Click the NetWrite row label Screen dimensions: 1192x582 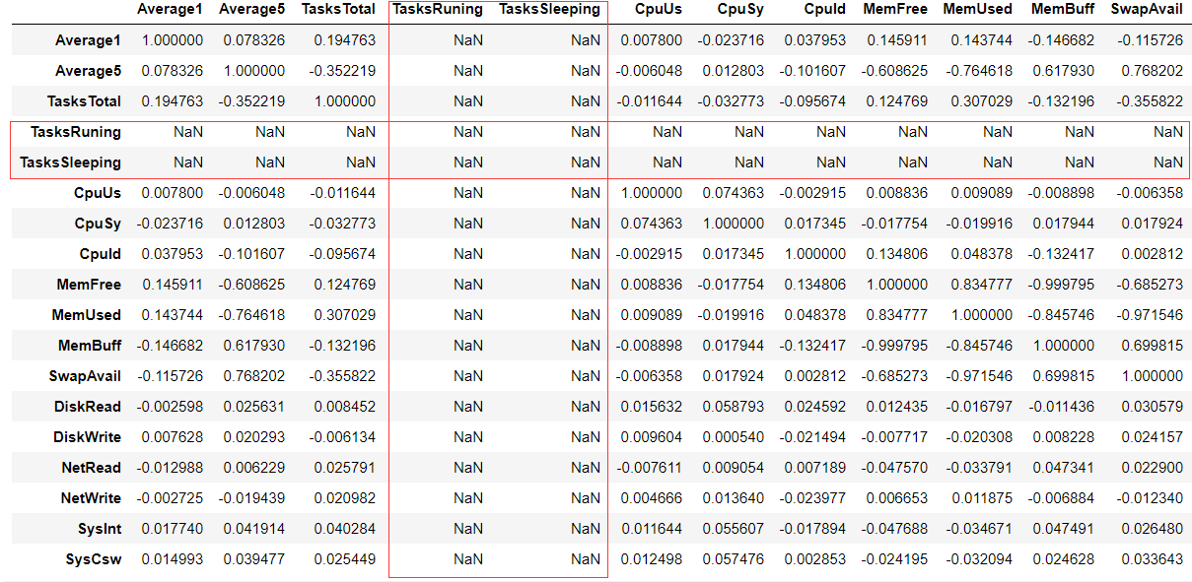coord(91,498)
